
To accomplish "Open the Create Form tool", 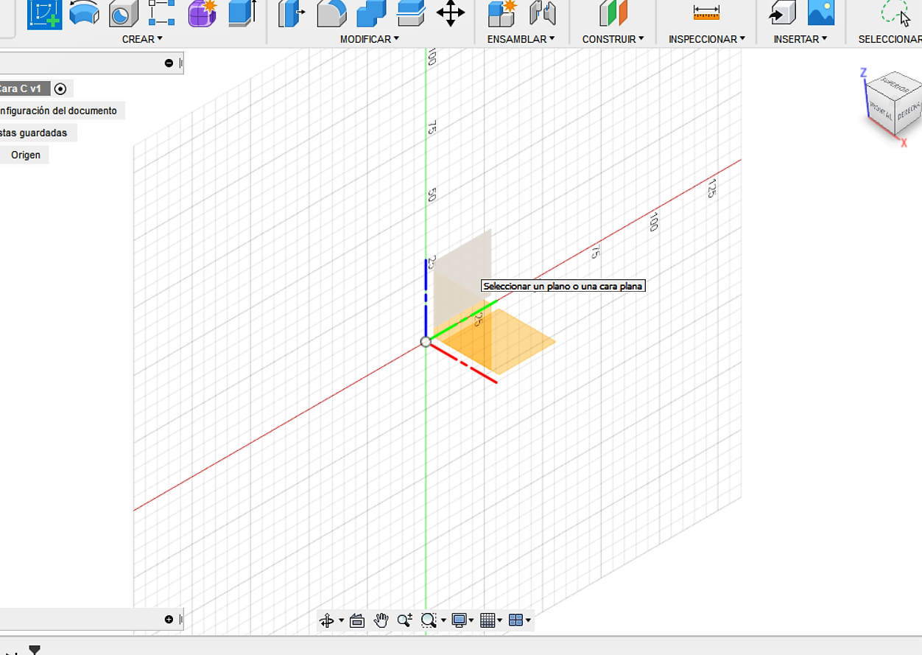I will [201, 13].
